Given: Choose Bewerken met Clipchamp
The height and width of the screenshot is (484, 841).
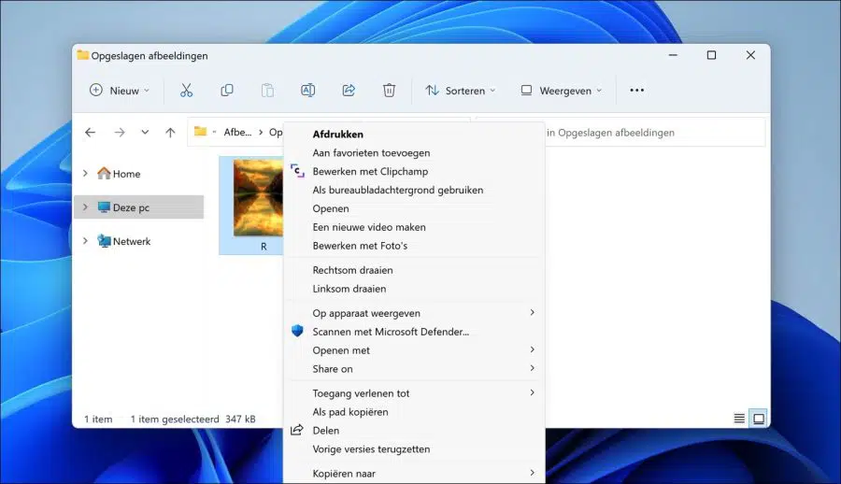Looking at the screenshot, I should click(414, 171).
